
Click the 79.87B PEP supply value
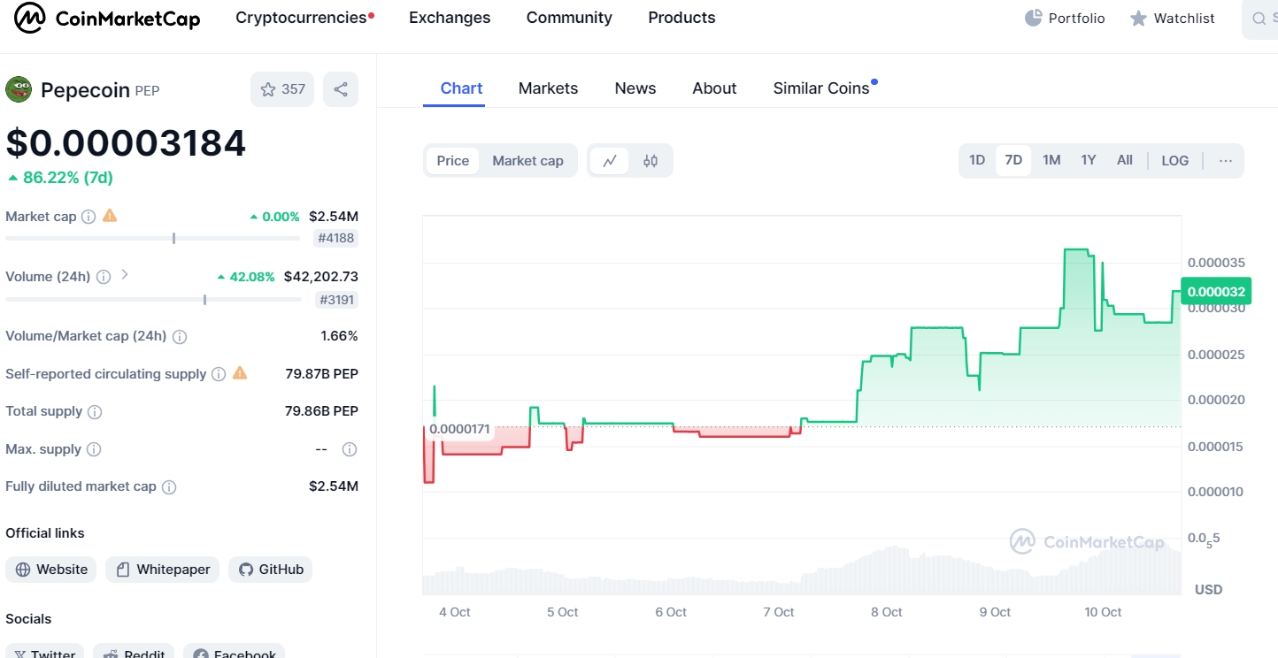click(x=322, y=374)
